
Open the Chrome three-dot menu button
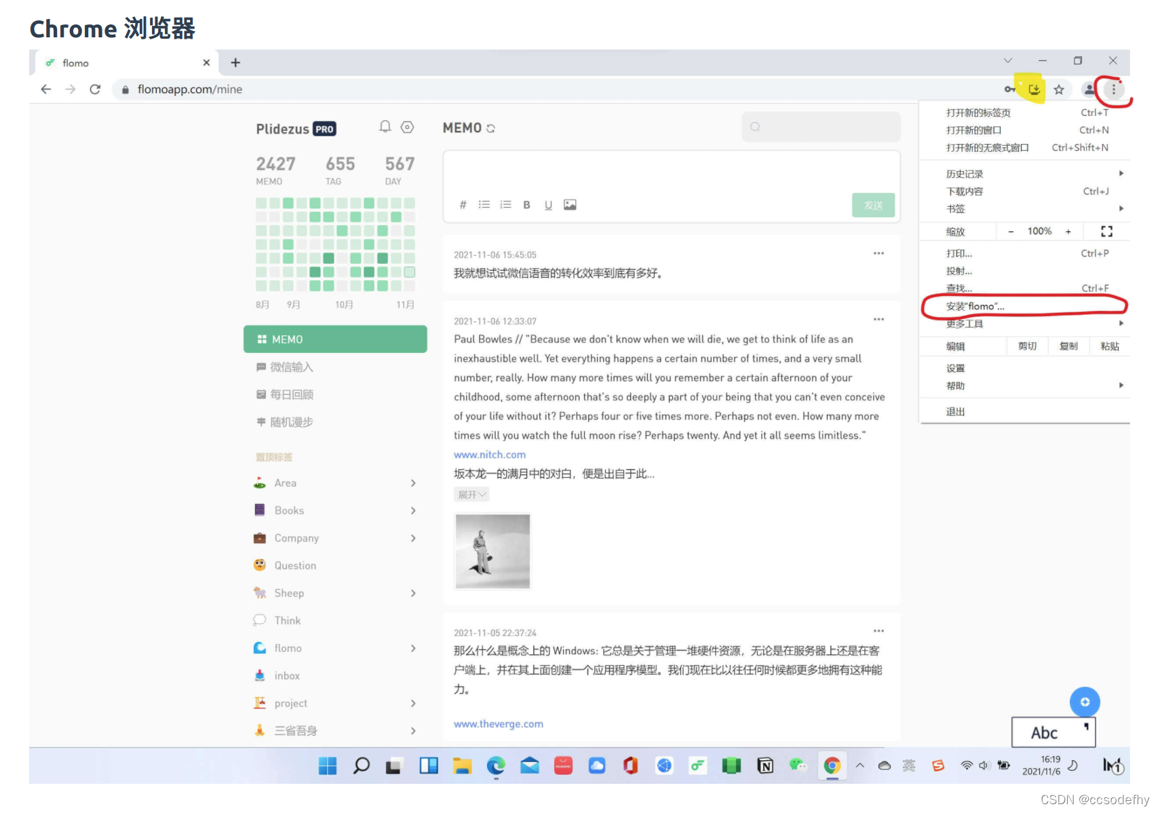click(x=1113, y=89)
